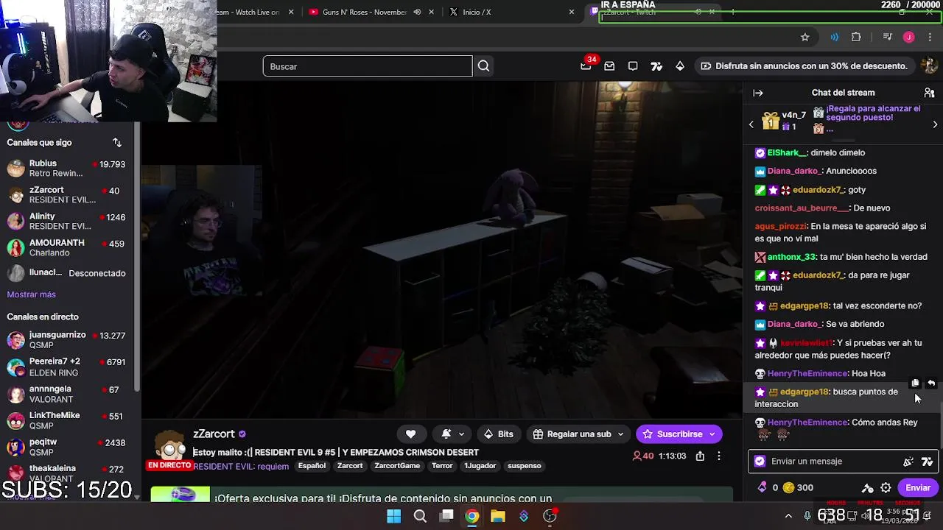Close the Inicio / X tab
Image resolution: width=943 pixels, height=530 pixels.
click(x=572, y=12)
